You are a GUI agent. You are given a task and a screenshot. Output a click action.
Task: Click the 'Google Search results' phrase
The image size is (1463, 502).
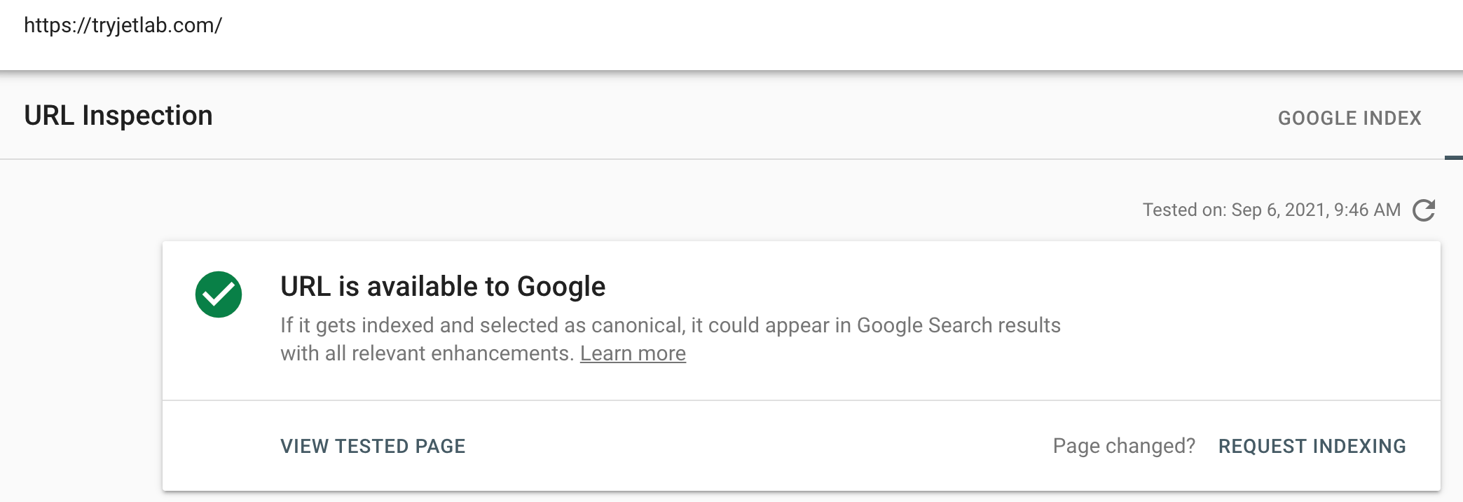(x=959, y=325)
